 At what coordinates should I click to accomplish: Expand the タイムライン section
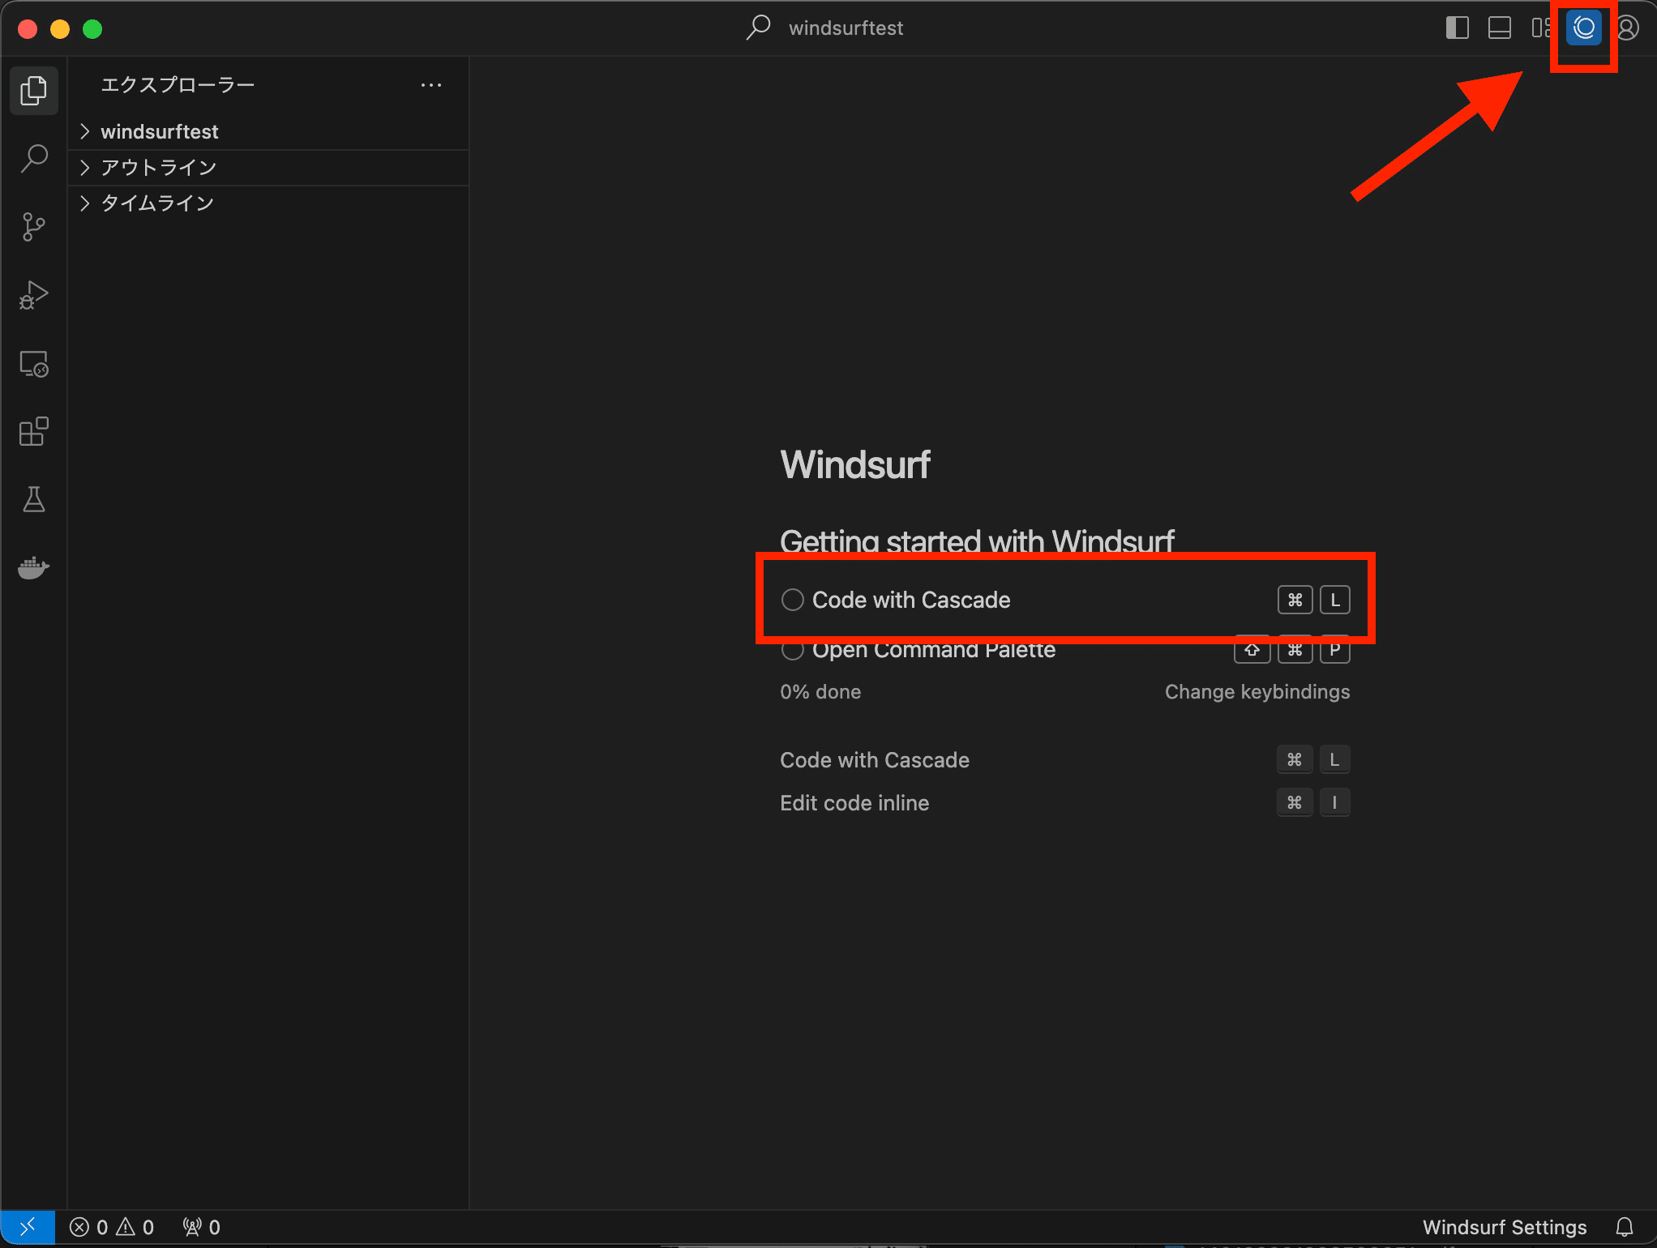pos(157,203)
